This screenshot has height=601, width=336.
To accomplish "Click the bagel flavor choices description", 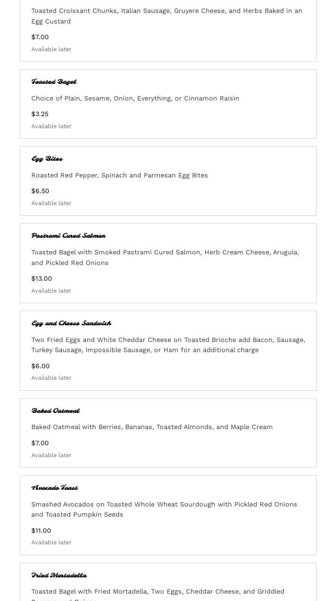I will [135, 98].
